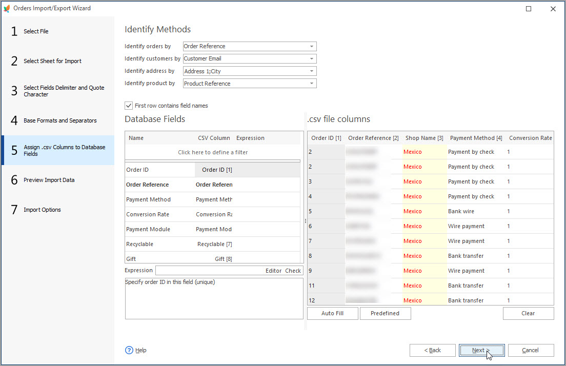Select the Gift database field row

click(213, 258)
